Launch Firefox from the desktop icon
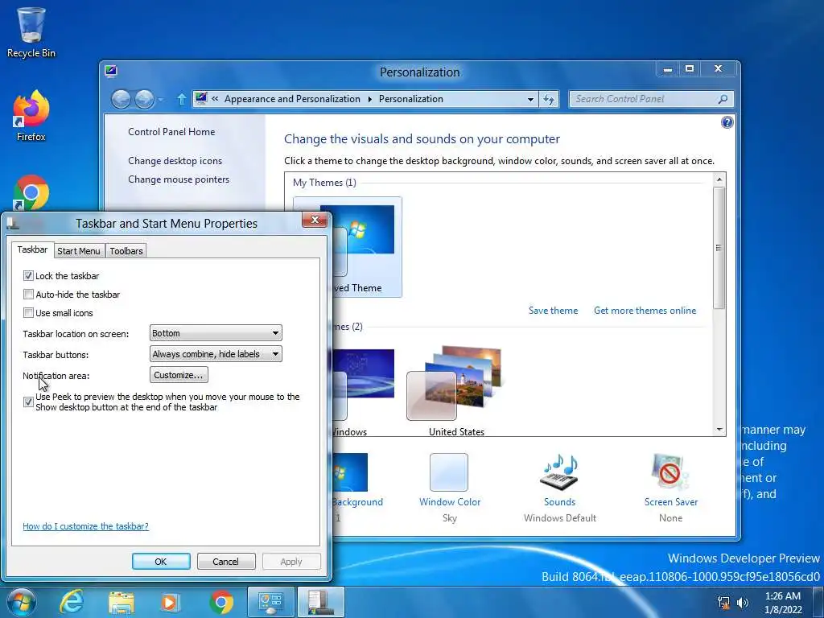The height and width of the screenshot is (618, 824). tap(31, 116)
